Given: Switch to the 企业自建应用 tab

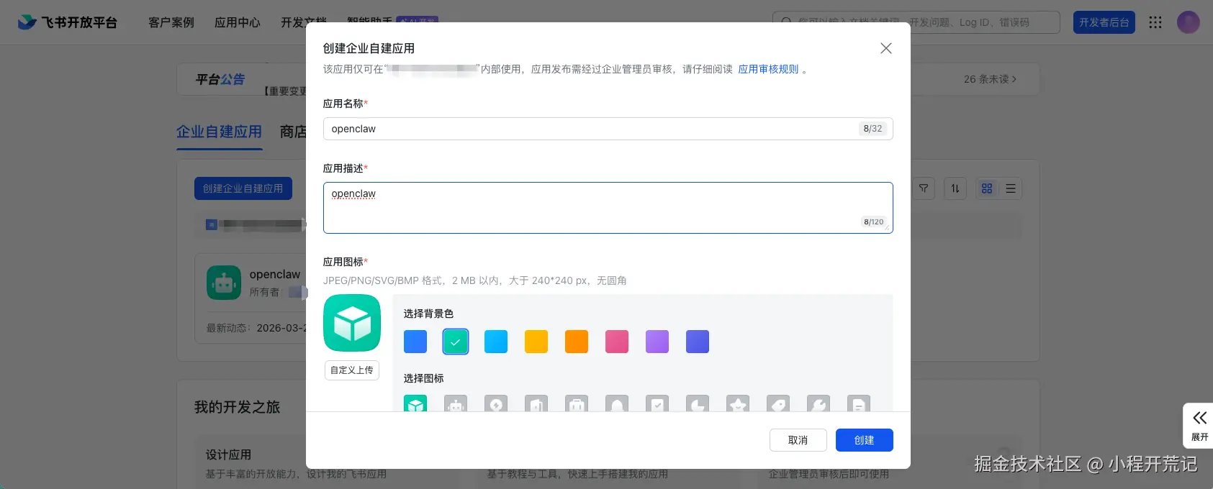Looking at the screenshot, I should [219, 132].
